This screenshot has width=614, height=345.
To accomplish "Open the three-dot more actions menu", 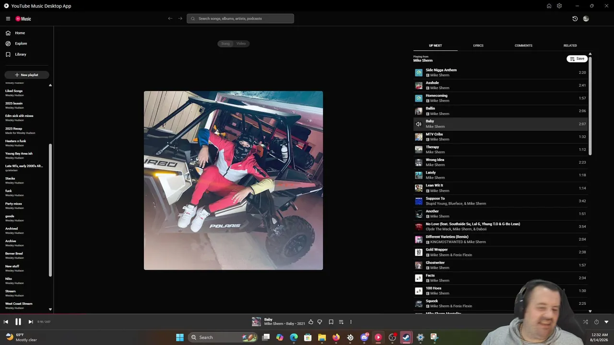I will pyautogui.click(x=351, y=322).
